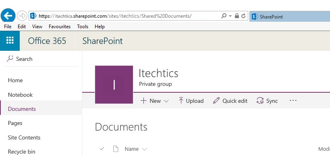This screenshot has height=156, width=330.
Task: Select Documents in left navigation
Action: [41, 109]
